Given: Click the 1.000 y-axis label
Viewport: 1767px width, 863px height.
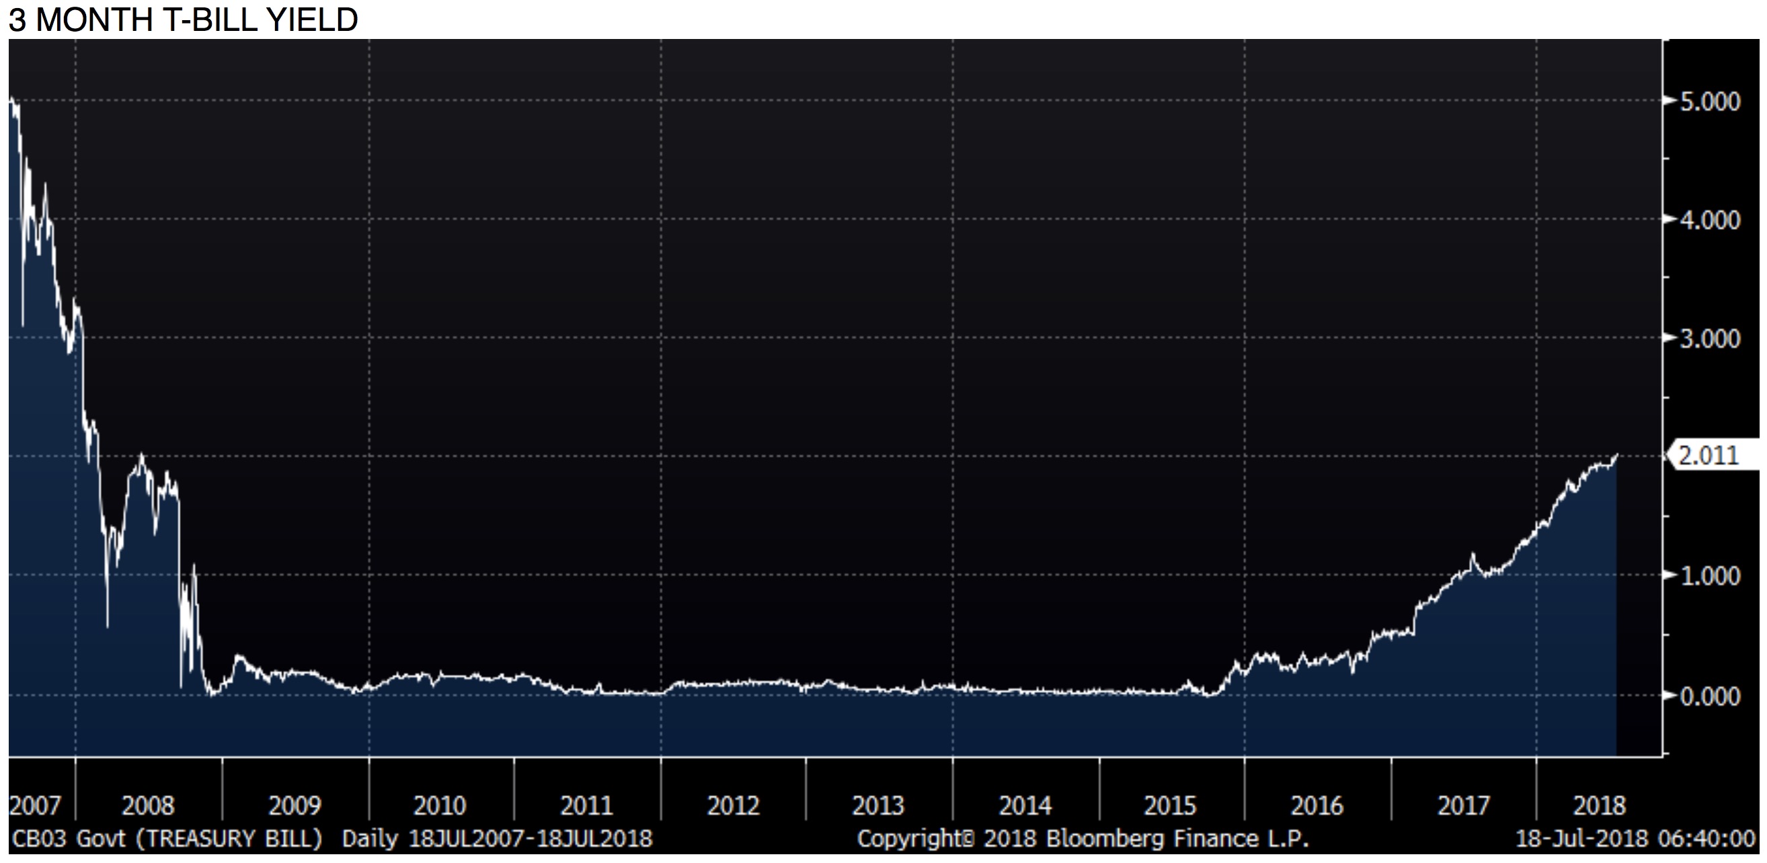Looking at the screenshot, I should coord(1709,576).
